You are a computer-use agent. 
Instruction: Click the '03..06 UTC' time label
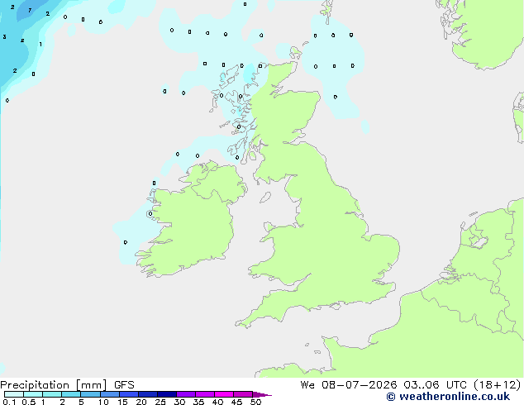point(435,384)
